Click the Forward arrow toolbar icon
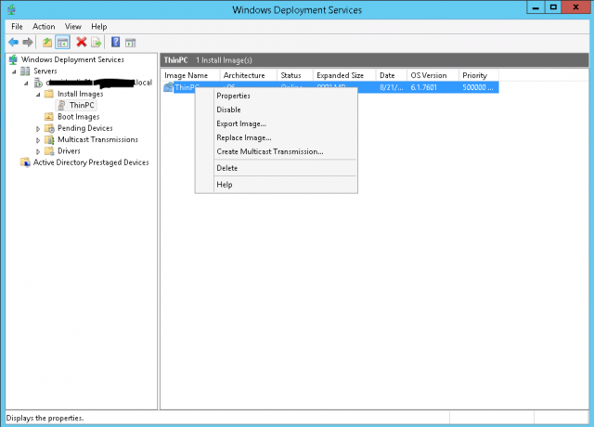The width and height of the screenshot is (594, 427). (28, 42)
